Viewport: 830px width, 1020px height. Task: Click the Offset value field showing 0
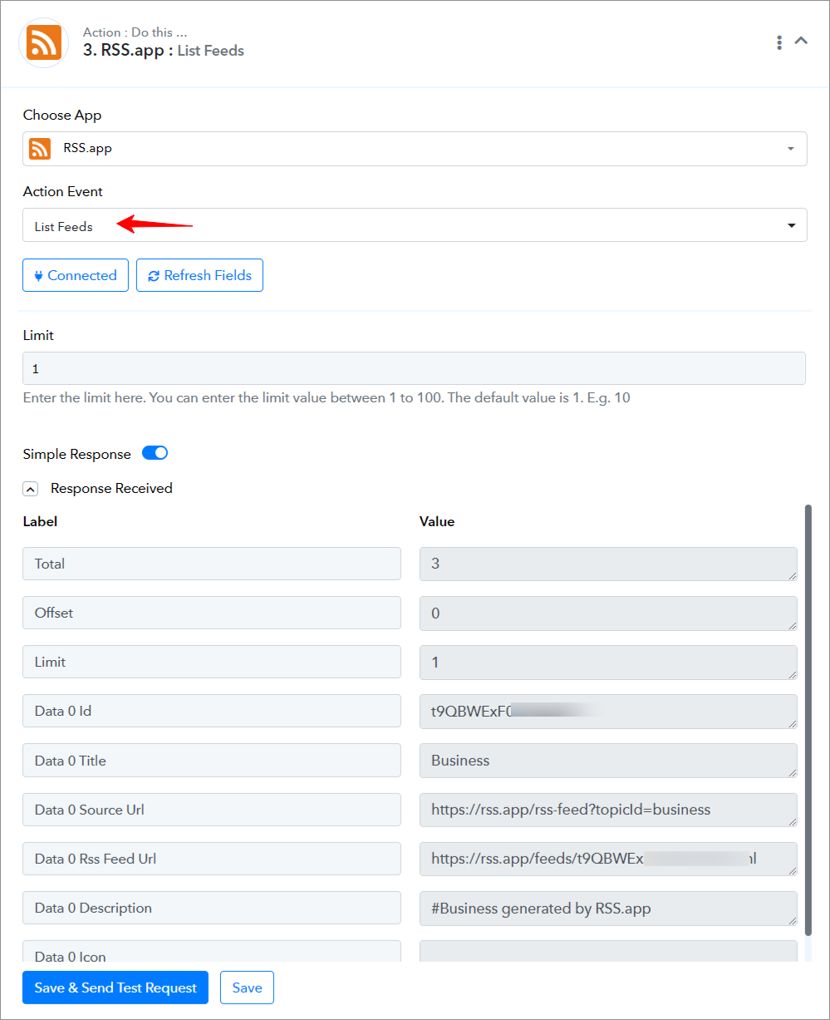click(608, 613)
